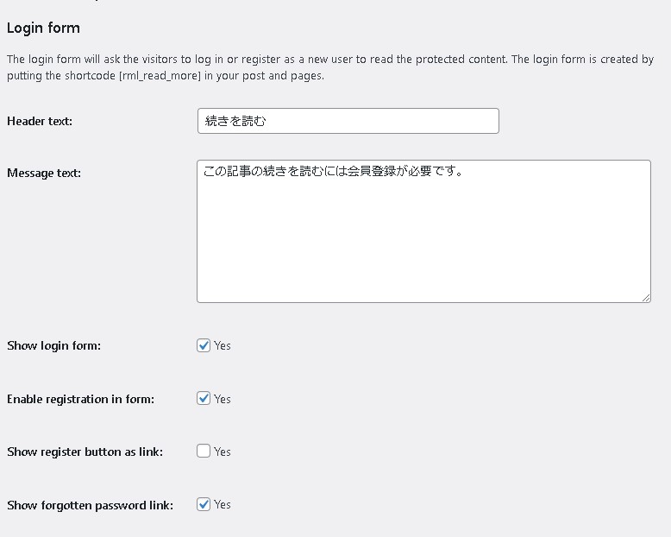The width and height of the screenshot is (671, 537).
Task: Click inside the Message text textarea
Action: point(423,231)
